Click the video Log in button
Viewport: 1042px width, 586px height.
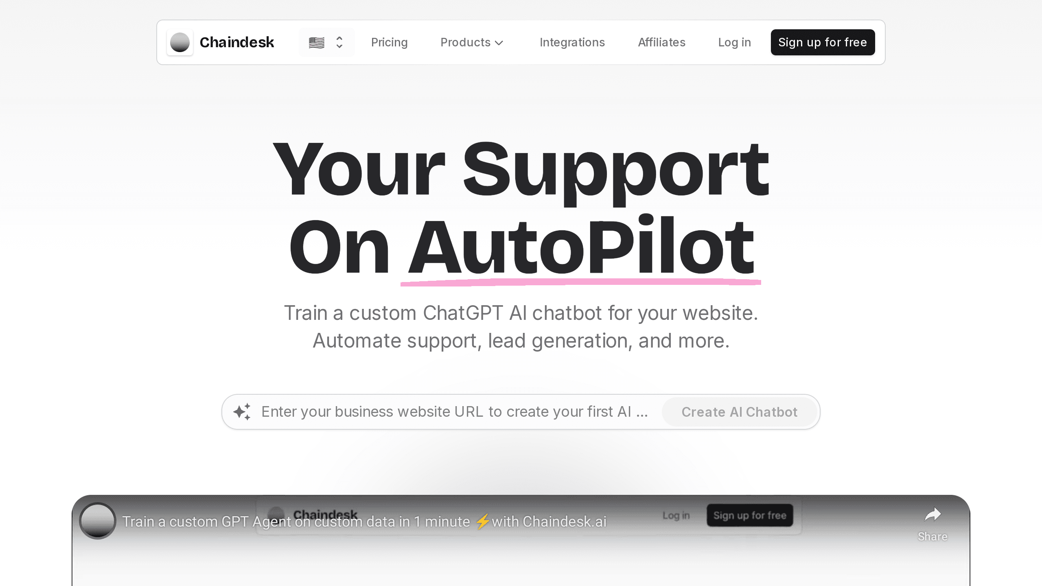[x=676, y=515]
